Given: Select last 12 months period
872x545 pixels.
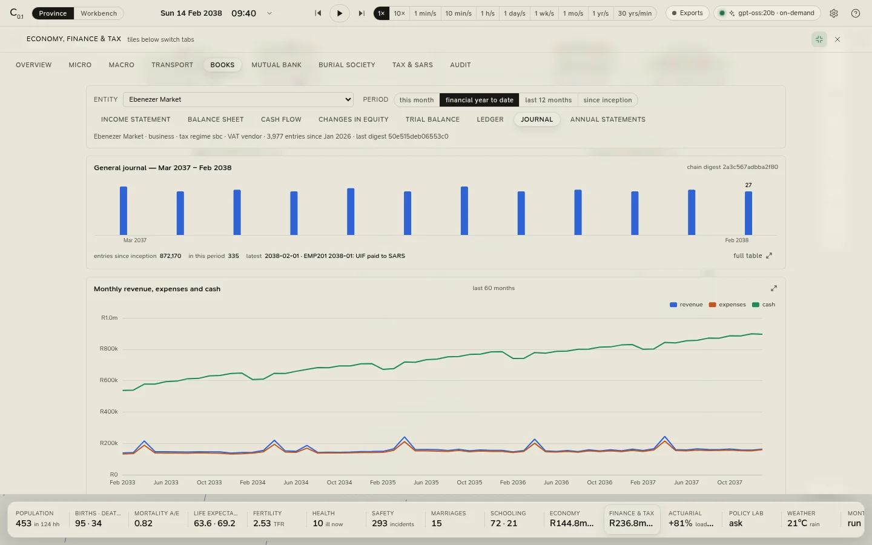Looking at the screenshot, I should click(548, 100).
